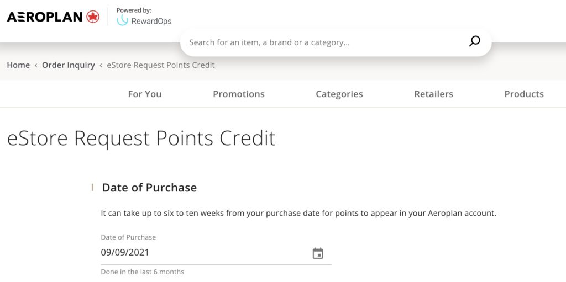Click the RewardOps swirl icon
The width and height of the screenshot is (566, 282).
122,21
